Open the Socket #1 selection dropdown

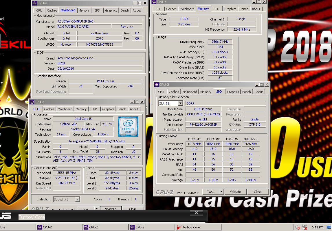(77, 199)
